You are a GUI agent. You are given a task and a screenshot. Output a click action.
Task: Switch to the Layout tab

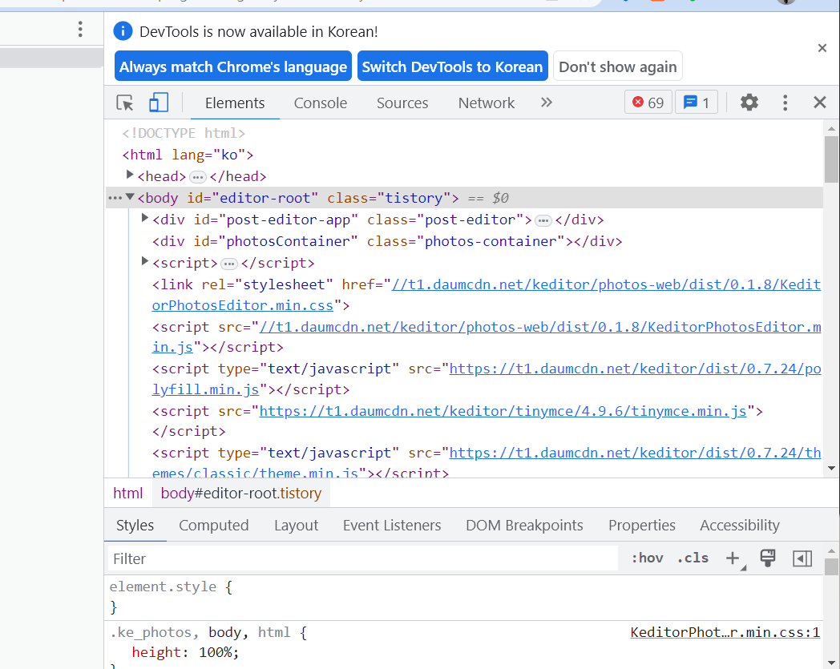(x=297, y=525)
